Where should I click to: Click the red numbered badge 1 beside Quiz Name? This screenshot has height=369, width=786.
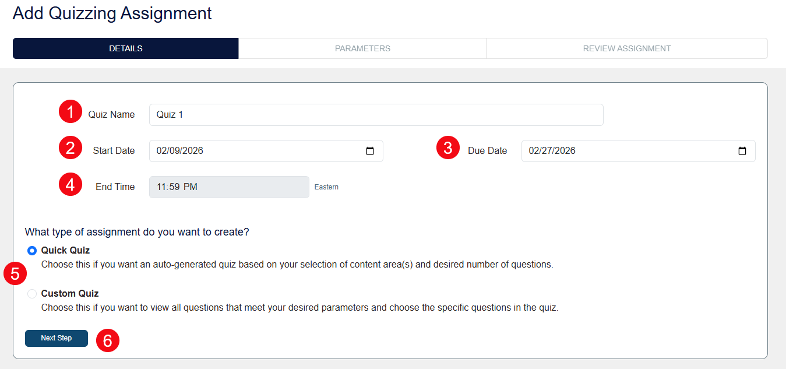tap(70, 111)
